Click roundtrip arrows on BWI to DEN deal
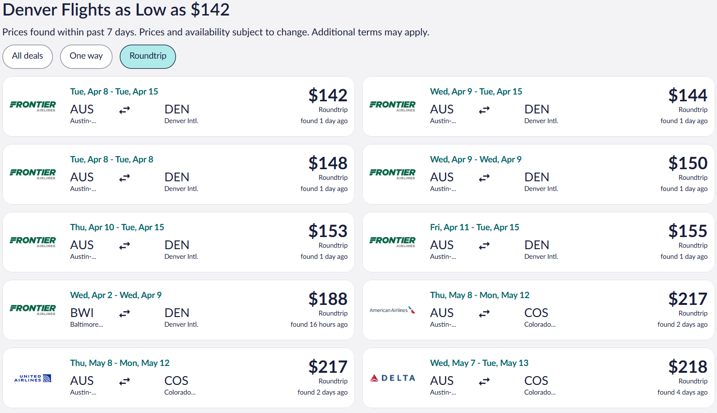The width and height of the screenshot is (717, 413). point(125,314)
